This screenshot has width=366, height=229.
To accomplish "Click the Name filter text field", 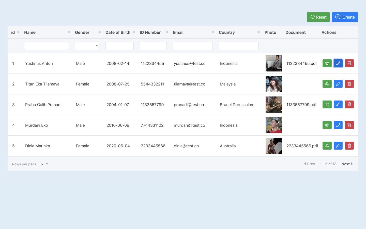I will click(x=46, y=46).
